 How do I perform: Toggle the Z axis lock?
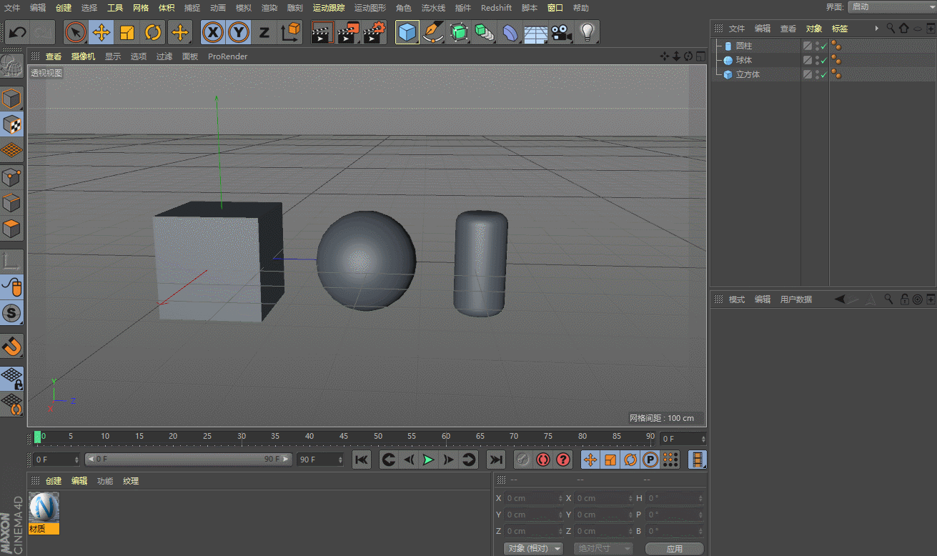coord(264,32)
